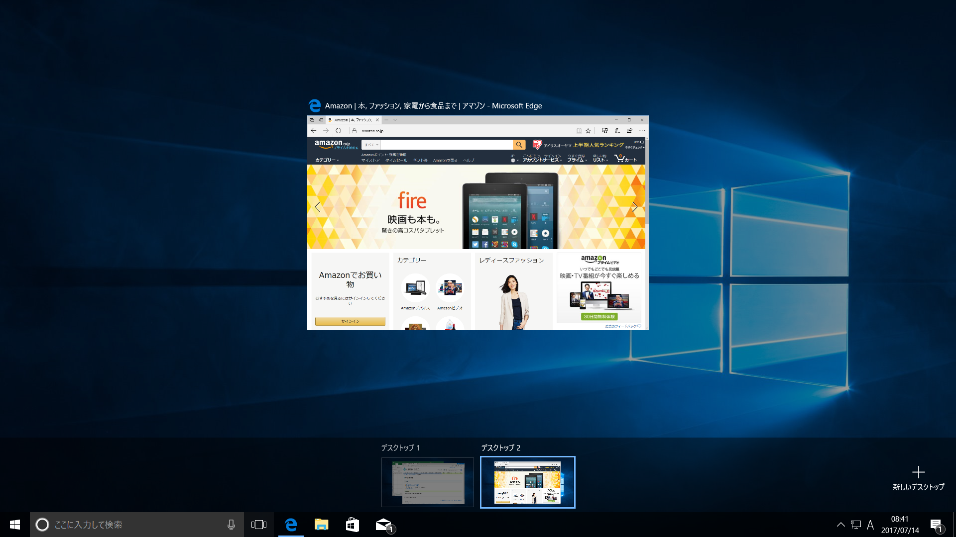
Task: Select the デスクトップ 2 thumbnail
Action: pyautogui.click(x=527, y=482)
